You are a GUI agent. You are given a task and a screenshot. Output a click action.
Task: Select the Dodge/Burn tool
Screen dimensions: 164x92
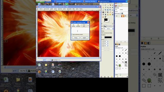pos(105,17)
